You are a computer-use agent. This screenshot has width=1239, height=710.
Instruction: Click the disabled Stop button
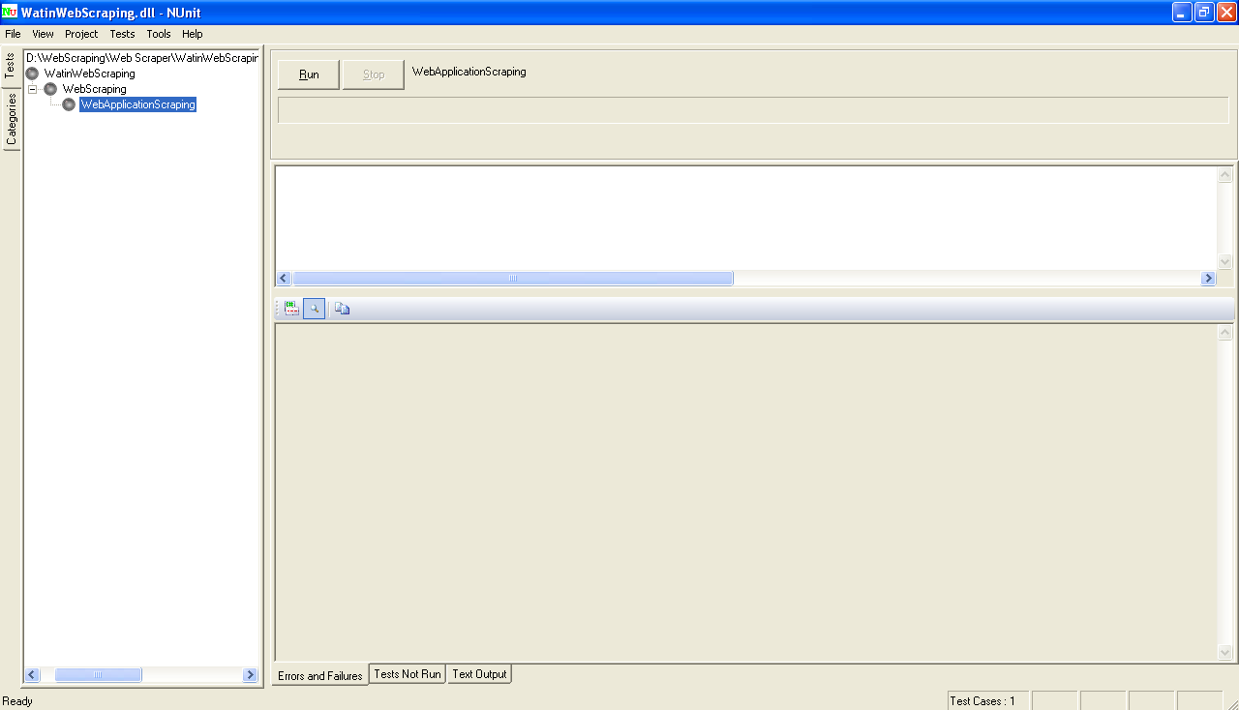pos(374,74)
